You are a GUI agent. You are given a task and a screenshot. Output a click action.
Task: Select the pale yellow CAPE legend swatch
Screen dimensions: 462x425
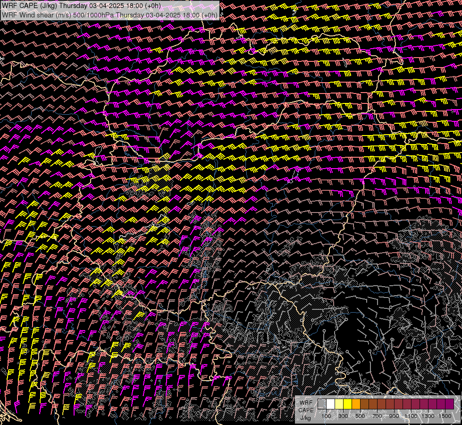coord(339,404)
